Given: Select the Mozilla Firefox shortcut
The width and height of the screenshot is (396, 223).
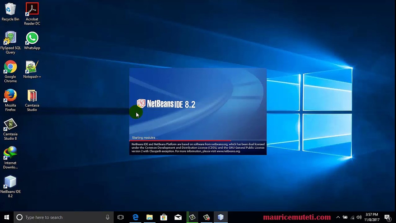Looking at the screenshot, I should pyautogui.click(x=10, y=100).
